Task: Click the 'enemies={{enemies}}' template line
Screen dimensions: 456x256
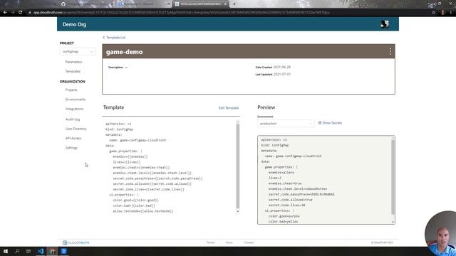Action: pos(130,156)
